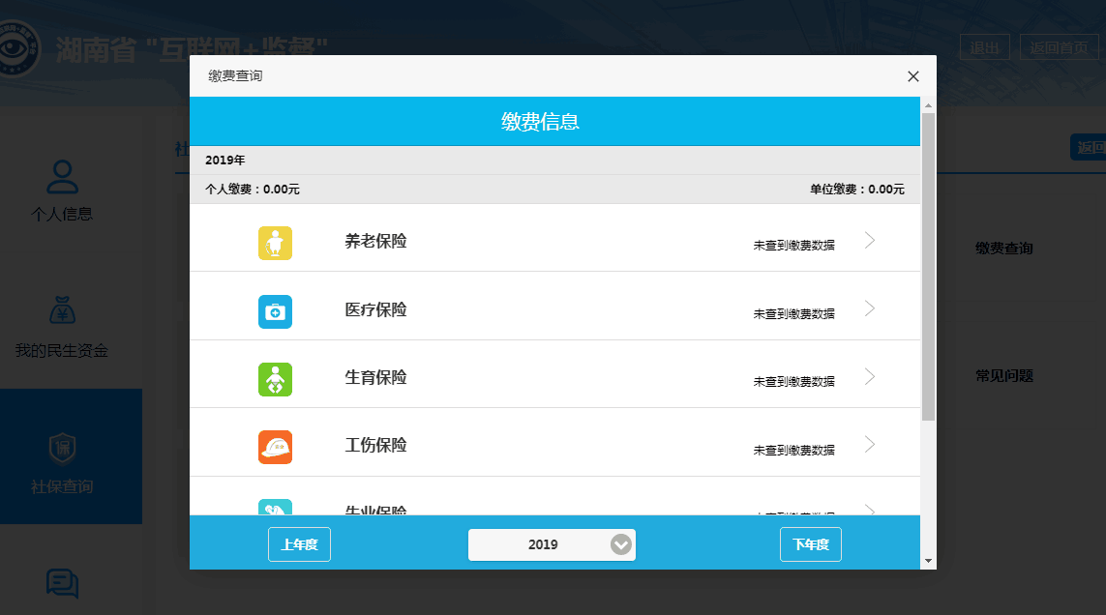Click the dialog scrollbar down arrow
Screen dimensions: 1106x615
click(x=928, y=561)
